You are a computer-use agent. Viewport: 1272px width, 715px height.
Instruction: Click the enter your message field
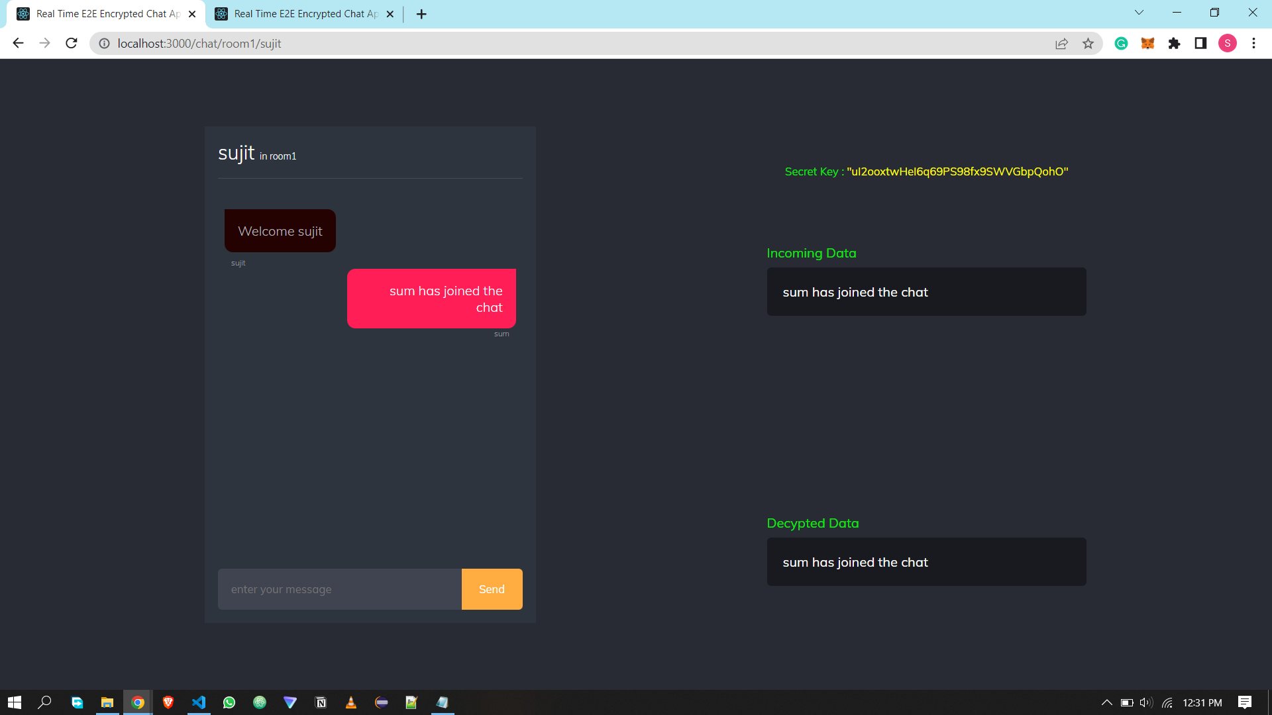click(x=339, y=589)
